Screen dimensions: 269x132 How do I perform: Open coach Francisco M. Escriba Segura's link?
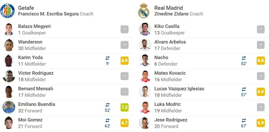point(48,14)
